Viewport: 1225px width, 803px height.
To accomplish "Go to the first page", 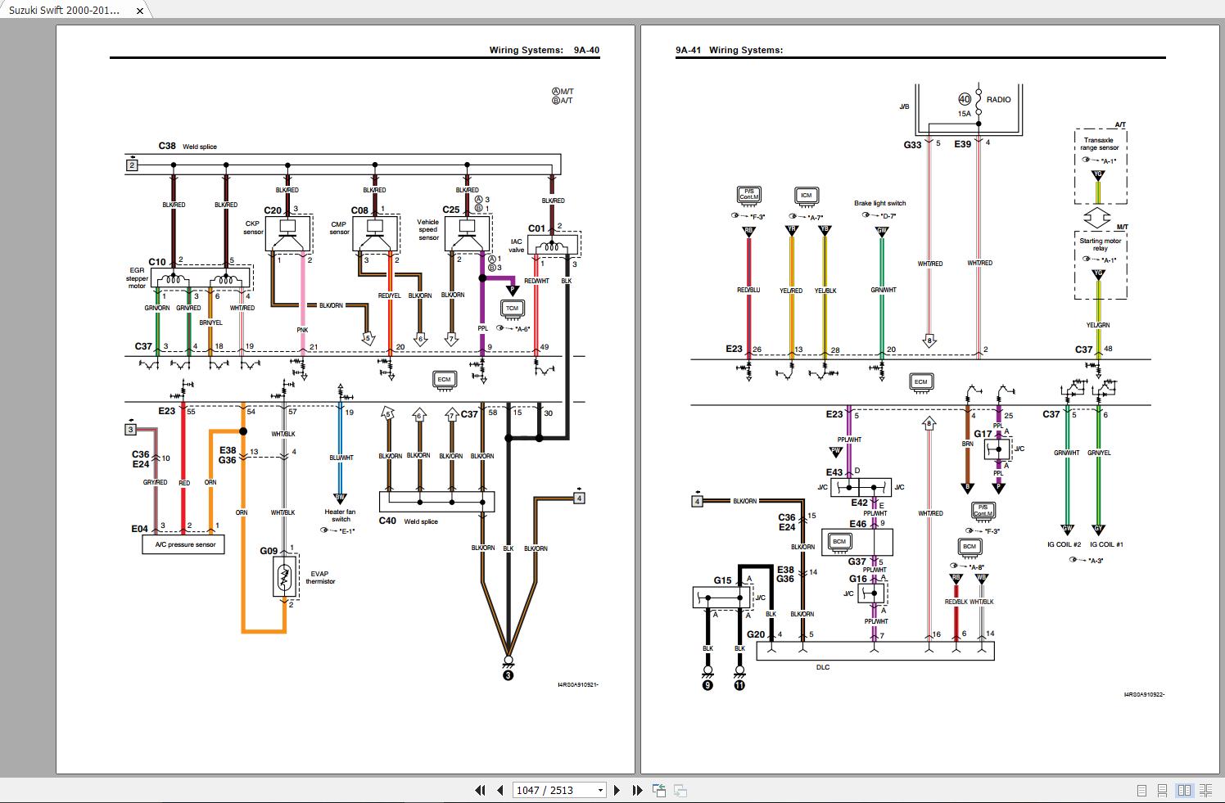I will [x=480, y=790].
